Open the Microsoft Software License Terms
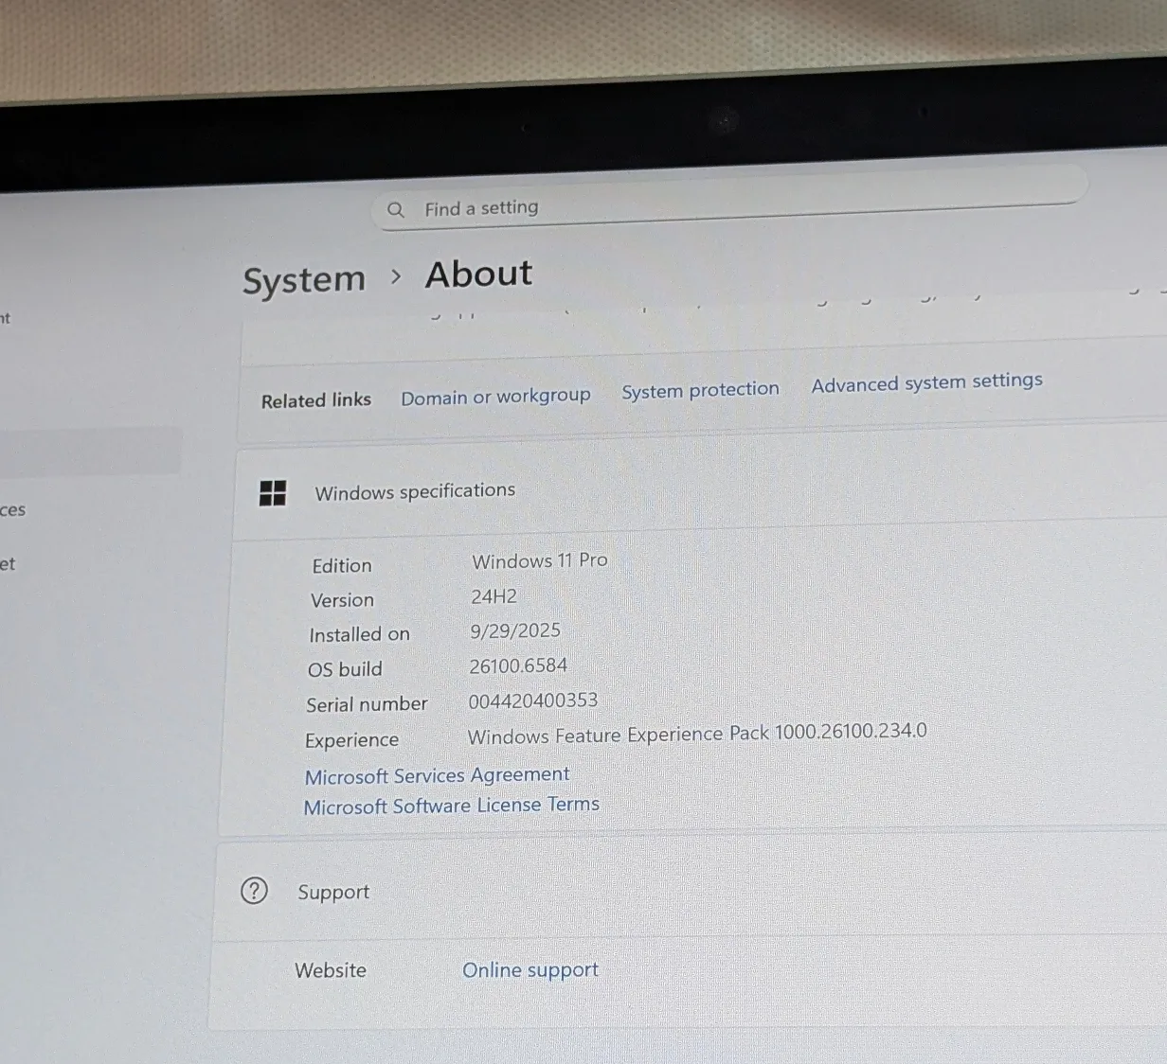1167x1064 pixels. tap(452, 805)
